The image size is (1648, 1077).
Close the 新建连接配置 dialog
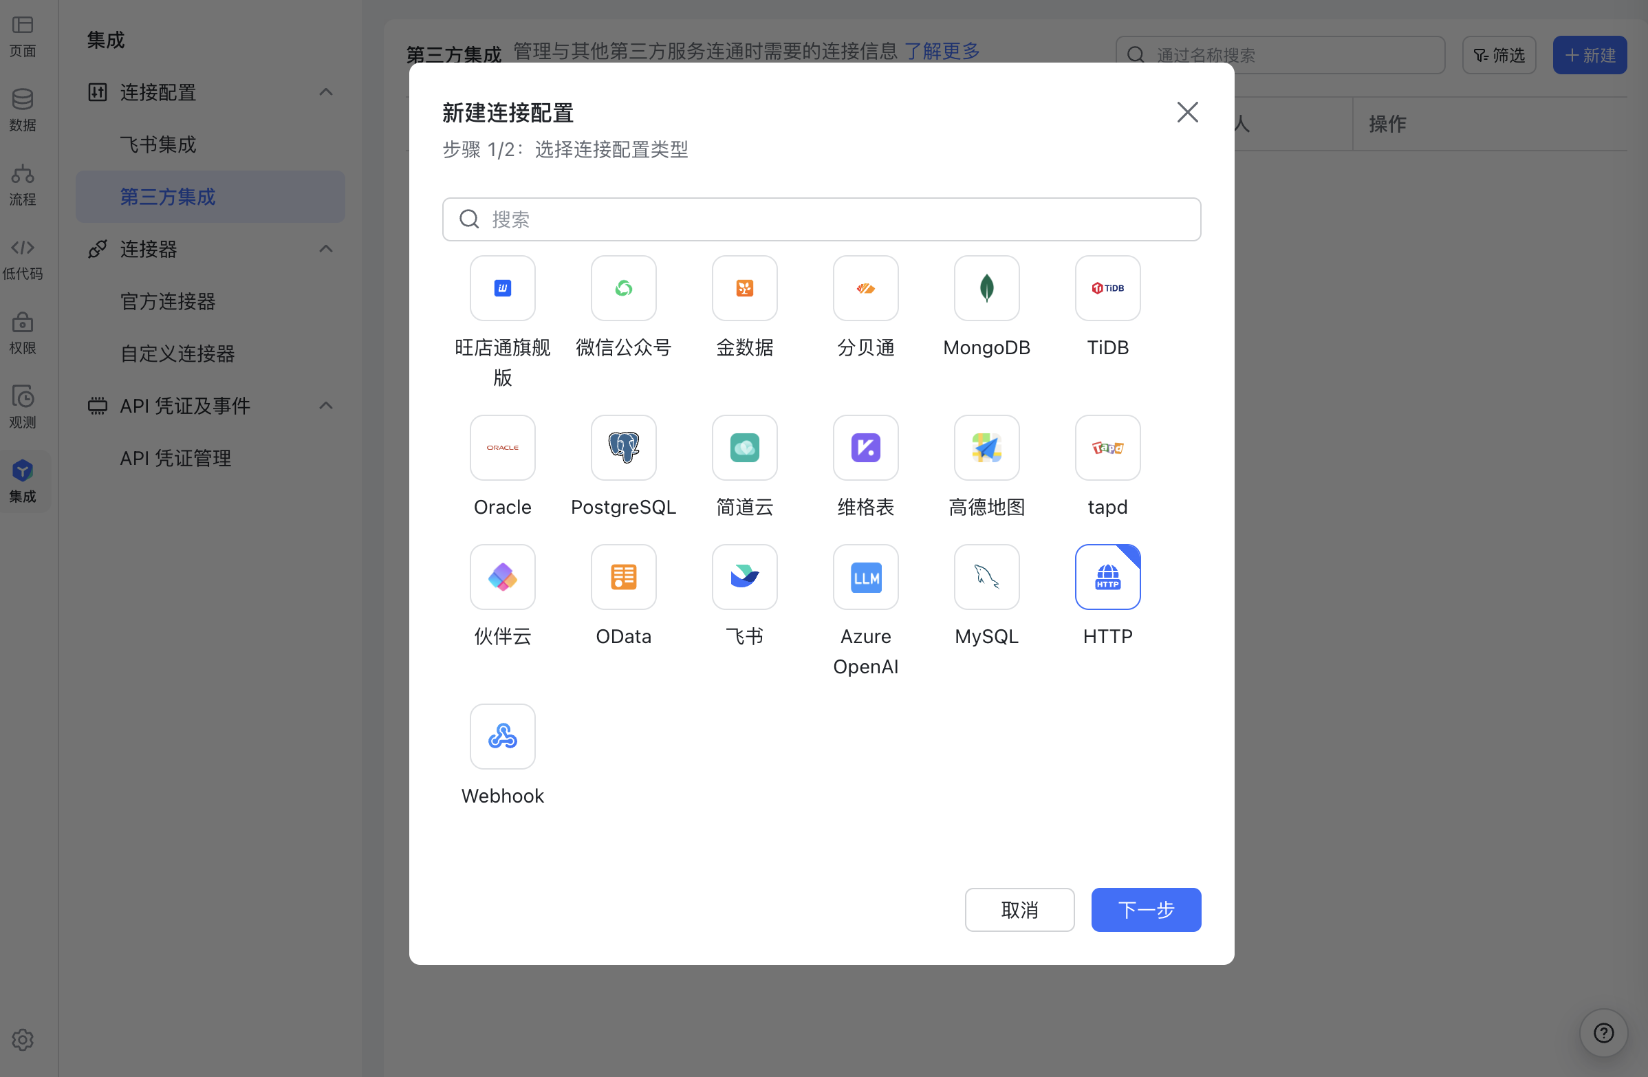pyautogui.click(x=1188, y=112)
